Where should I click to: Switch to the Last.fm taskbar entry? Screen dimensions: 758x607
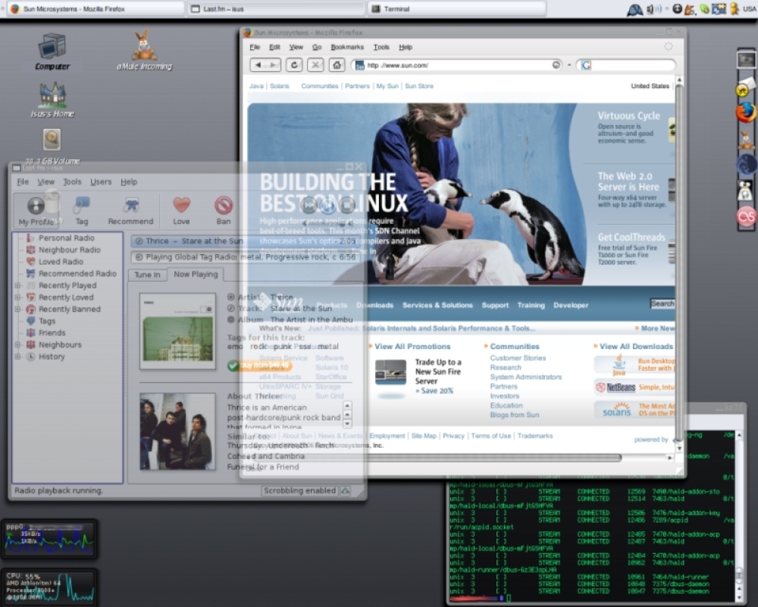[x=276, y=8]
